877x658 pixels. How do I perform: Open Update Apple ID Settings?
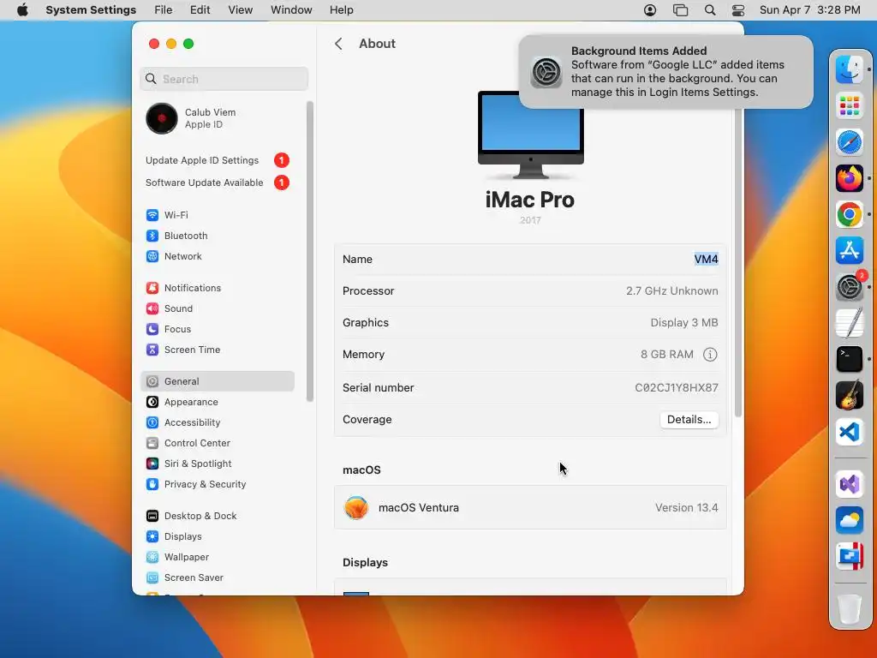(x=217, y=160)
